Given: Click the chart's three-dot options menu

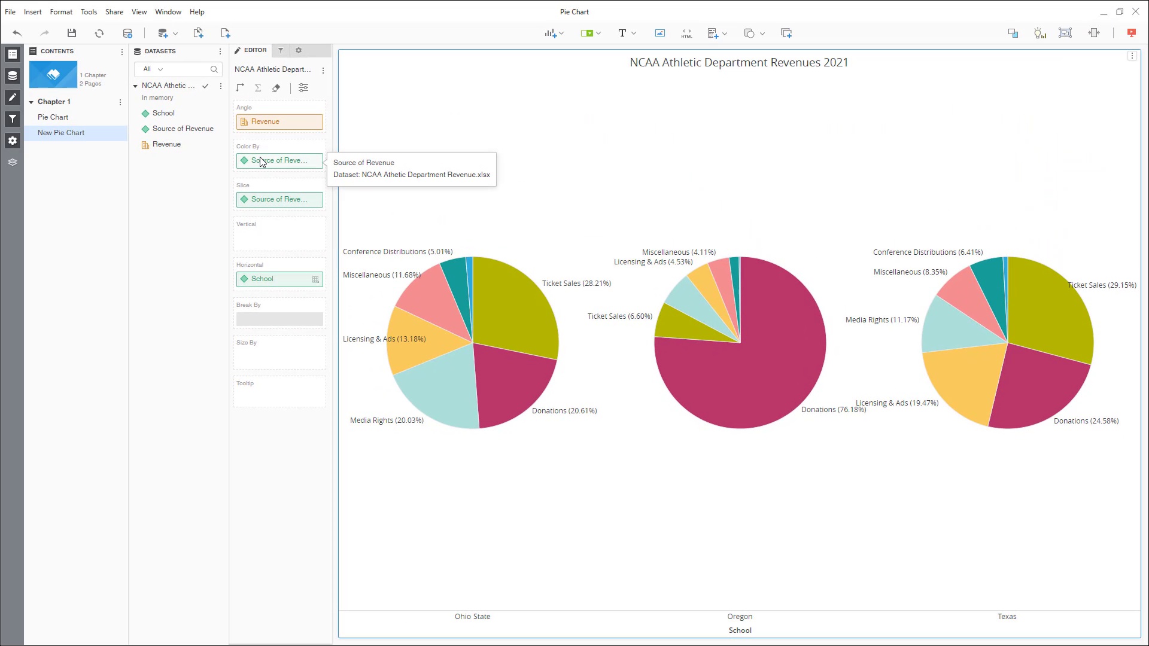Looking at the screenshot, I should coord(1132,56).
